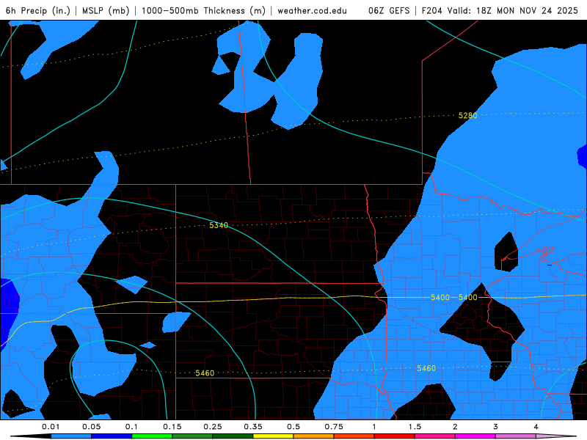Click the hot pink 1.5 legend color segment
This screenshot has width=587, height=440.
click(435, 436)
